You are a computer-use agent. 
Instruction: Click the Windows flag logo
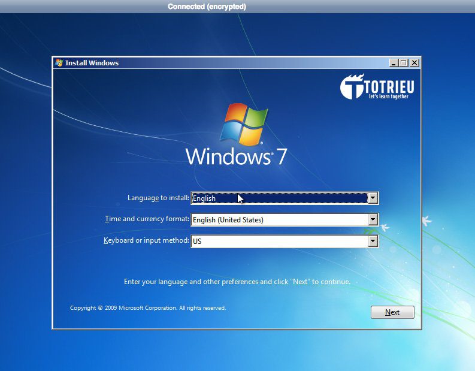point(243,125)
